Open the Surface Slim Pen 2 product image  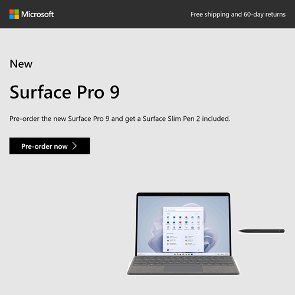coord(261,231)
